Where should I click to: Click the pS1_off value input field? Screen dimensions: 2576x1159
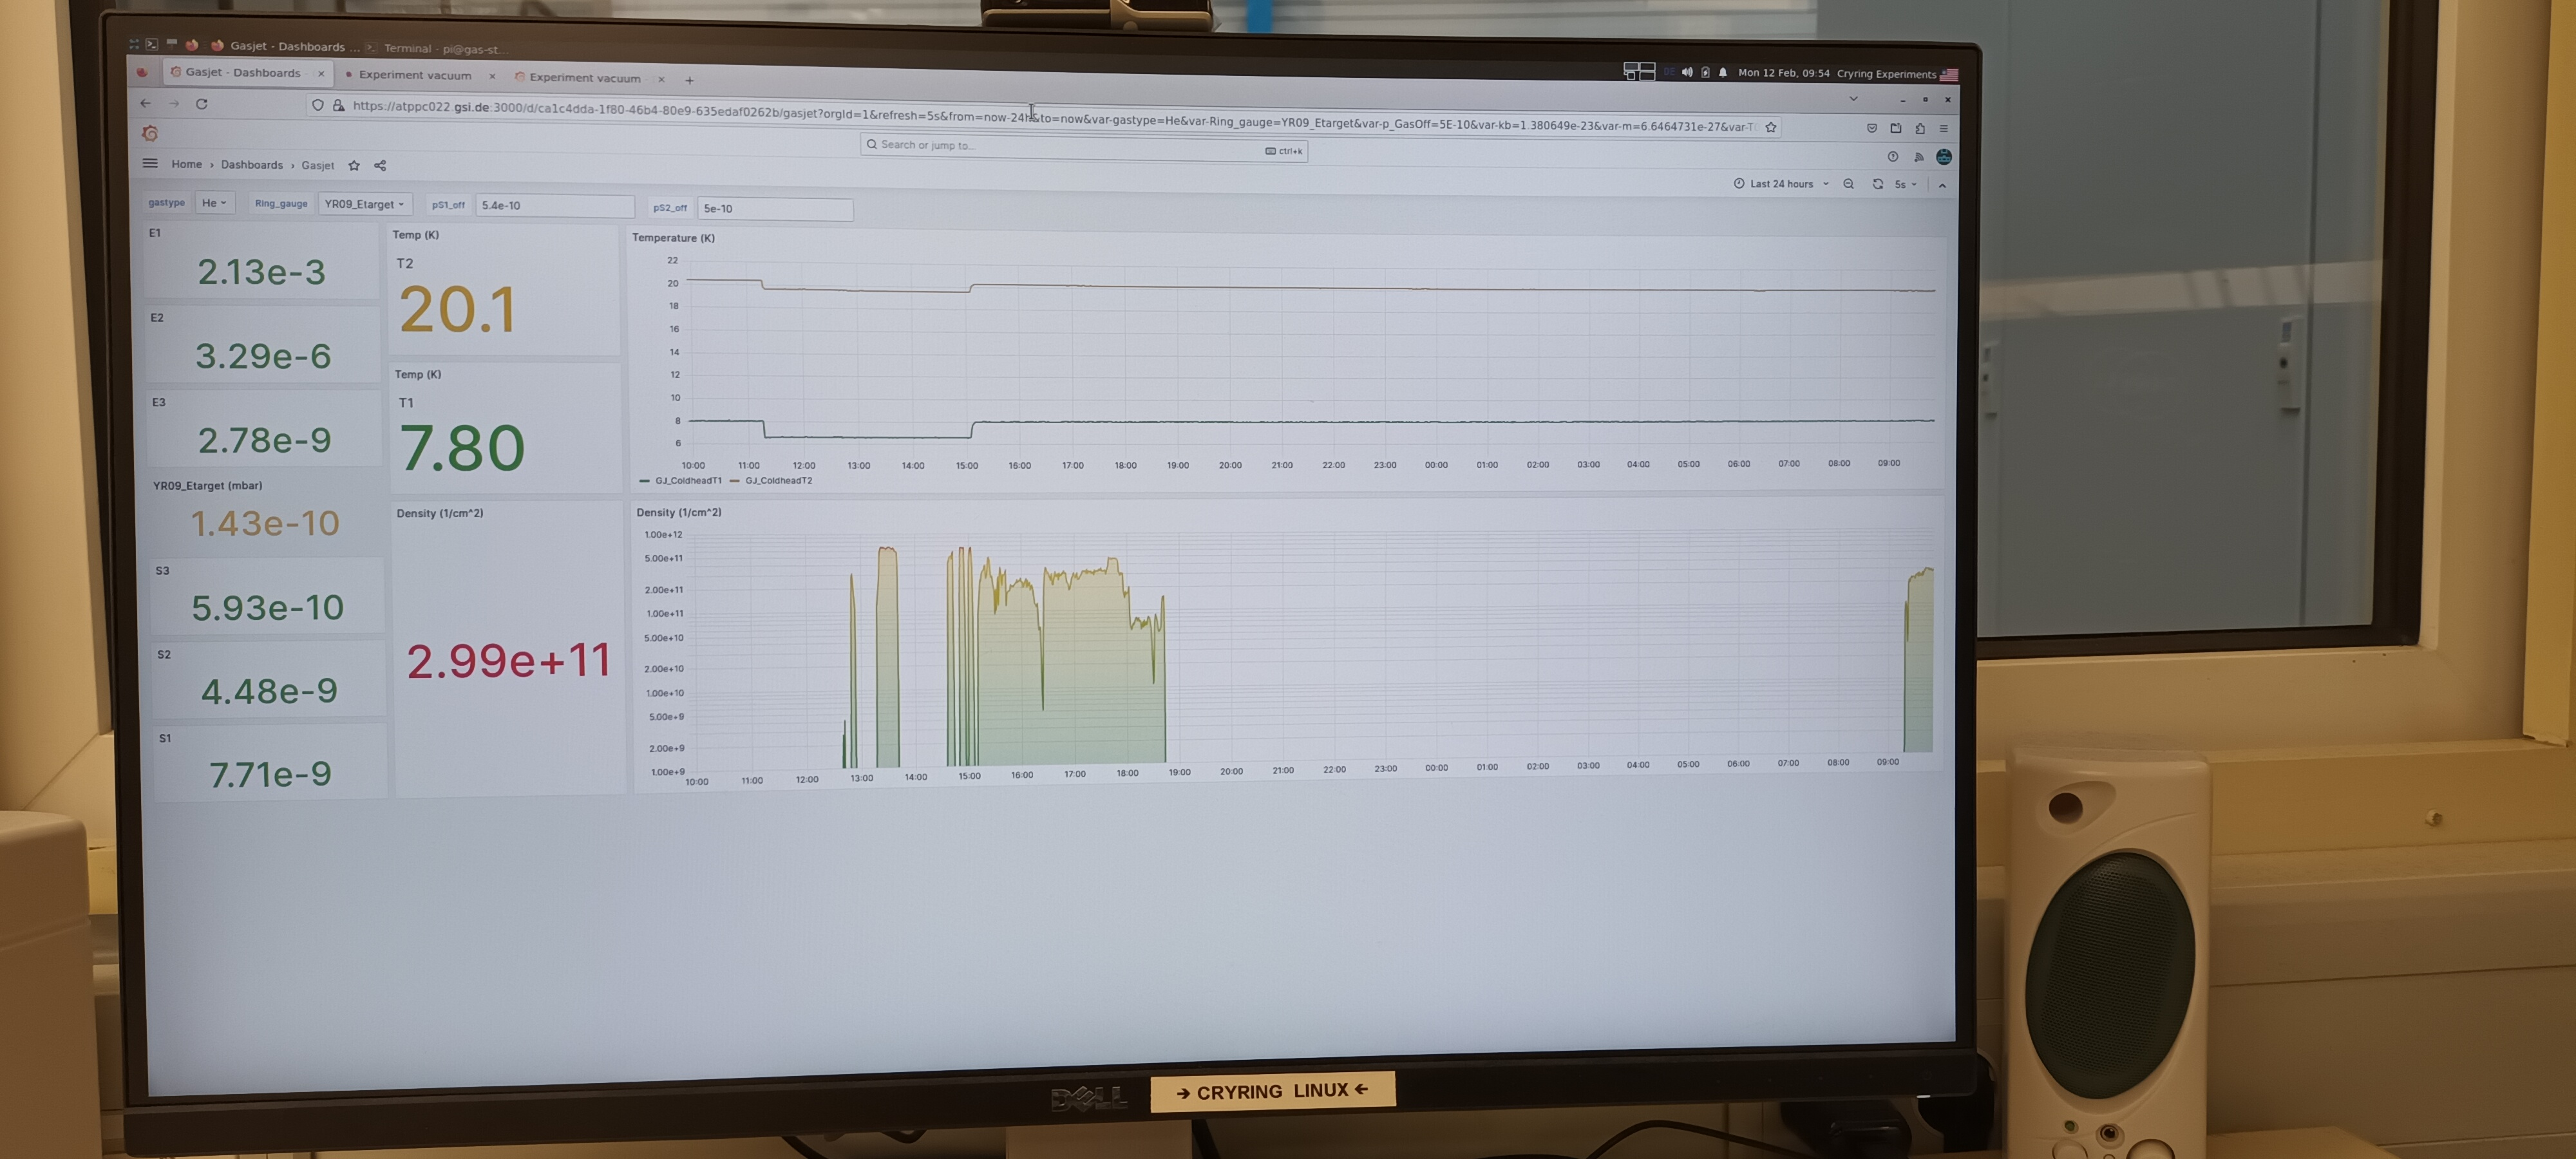[554, 206]
